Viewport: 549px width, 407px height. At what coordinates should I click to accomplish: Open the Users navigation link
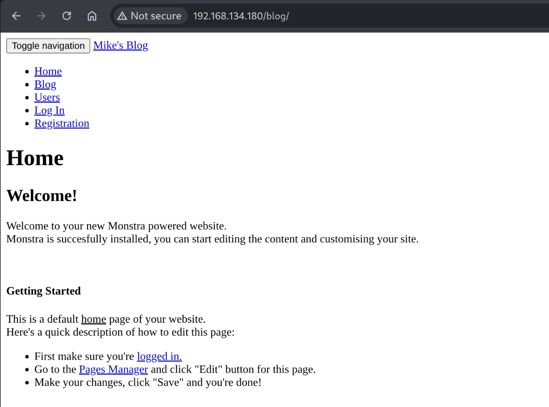pos(47,97)
